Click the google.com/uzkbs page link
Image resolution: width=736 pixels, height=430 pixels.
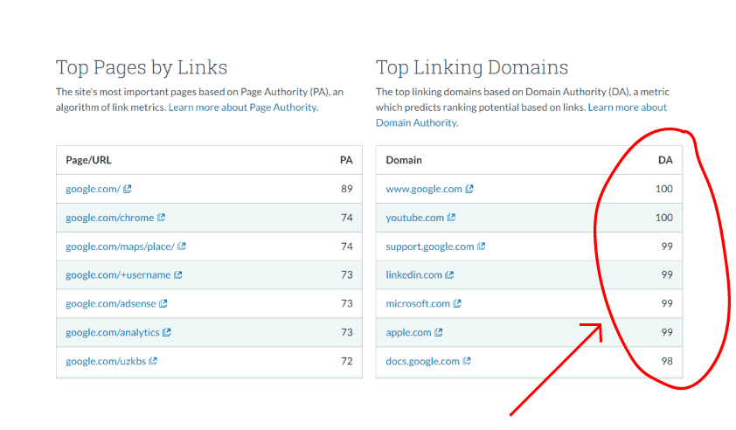point(105,362)
